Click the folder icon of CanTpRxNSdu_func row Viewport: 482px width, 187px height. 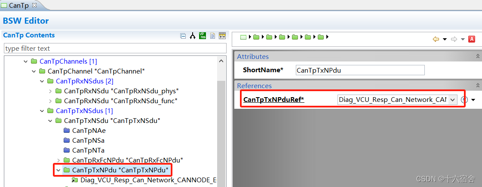(58, 101)
